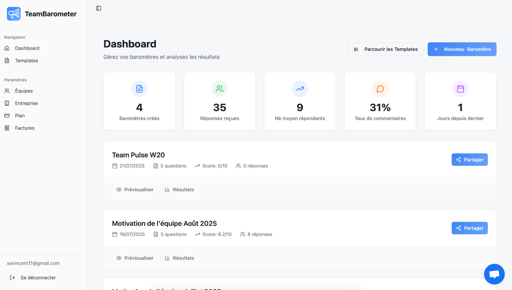
Task: Click the Templates document icon in sidebar
Action: (x=7, y=61)
